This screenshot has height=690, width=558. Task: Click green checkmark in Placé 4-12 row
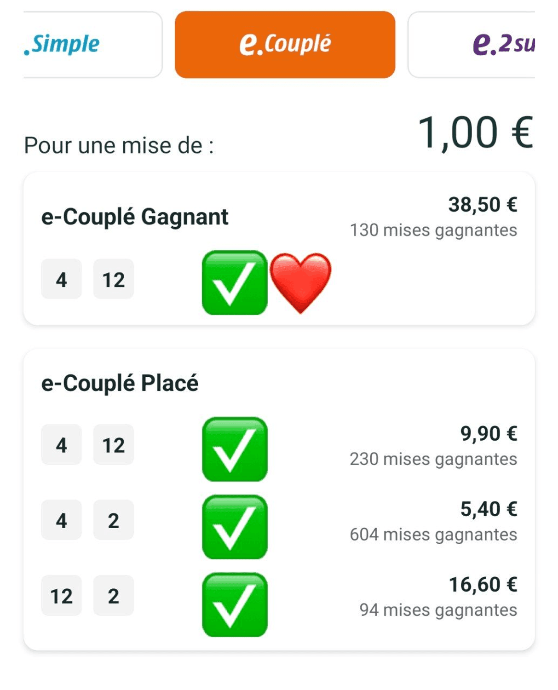235,449
